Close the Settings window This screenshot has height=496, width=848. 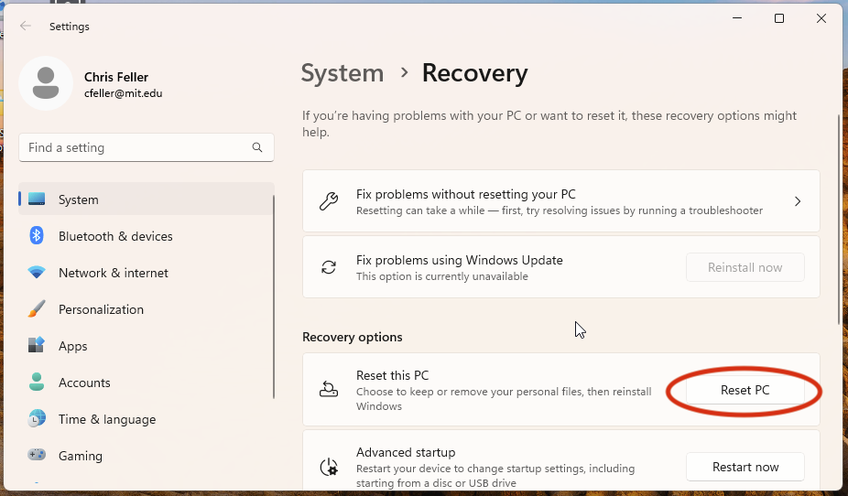821,18
